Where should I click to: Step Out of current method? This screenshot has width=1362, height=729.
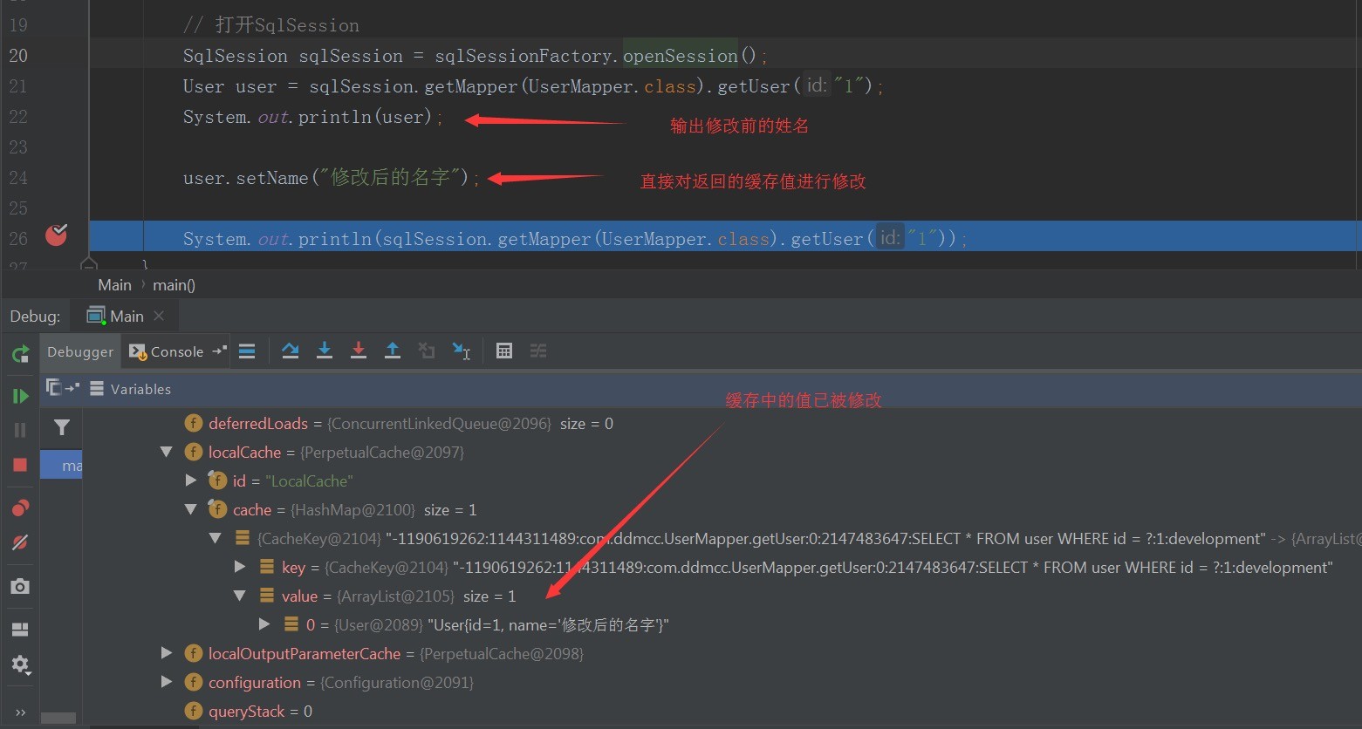[x=393, y=351]
